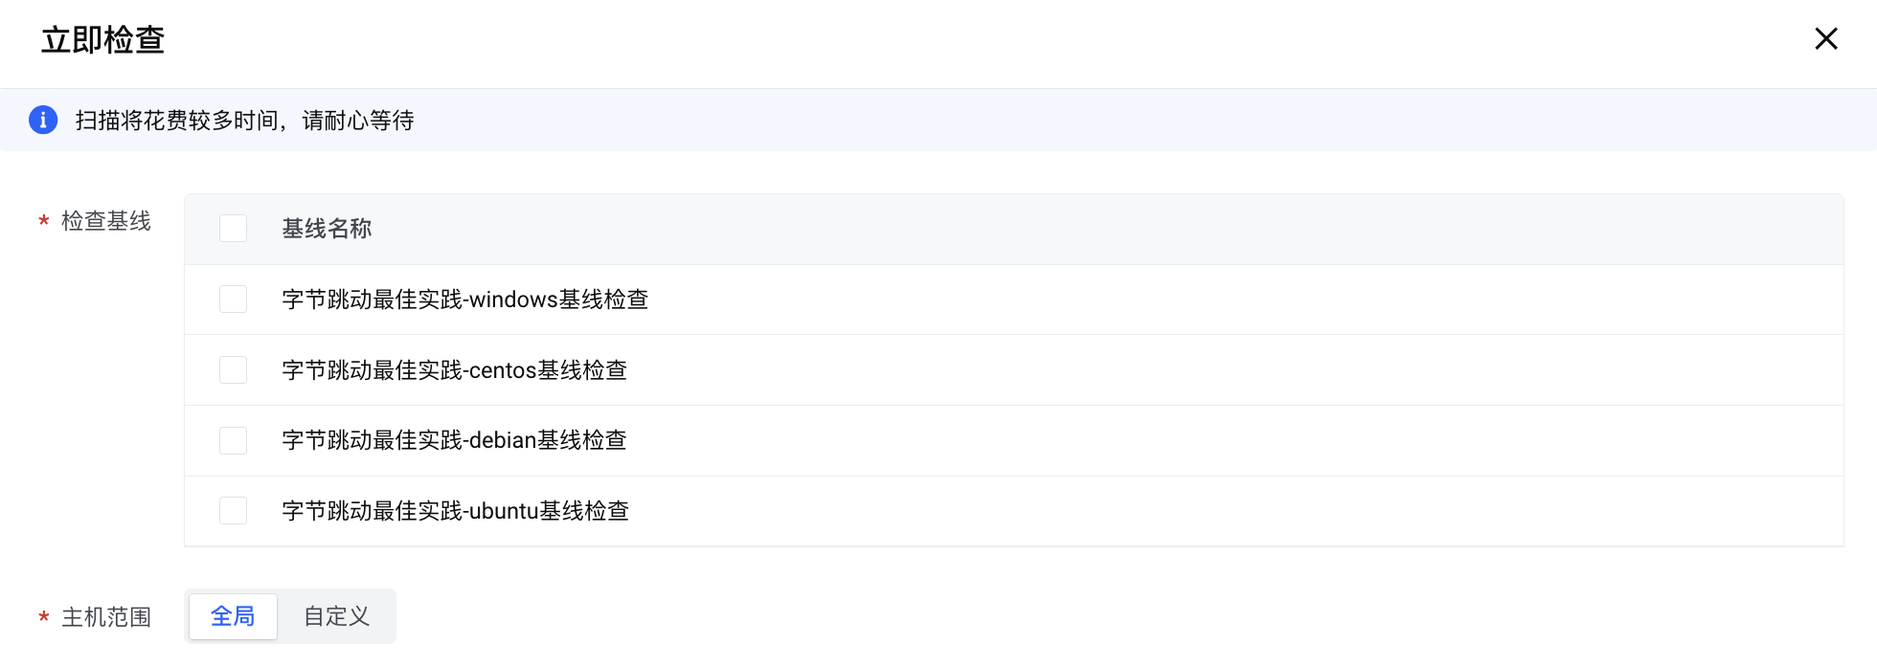The height and width of the screenshot is (666, 1877).
Task: Tick the select-all checkbox beside 基线名称
Action: coord(233,229)
